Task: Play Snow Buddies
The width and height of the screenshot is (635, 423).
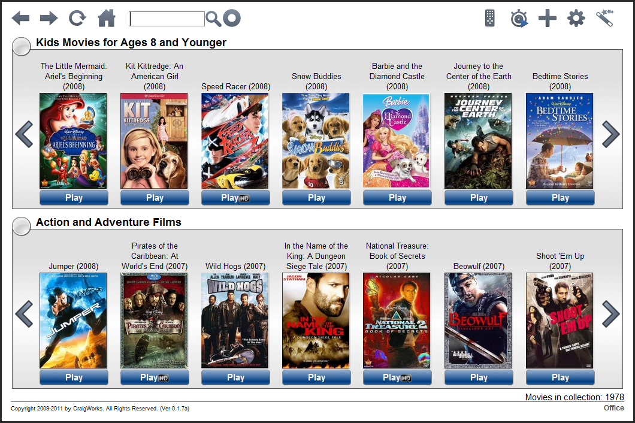Action: 316,198
